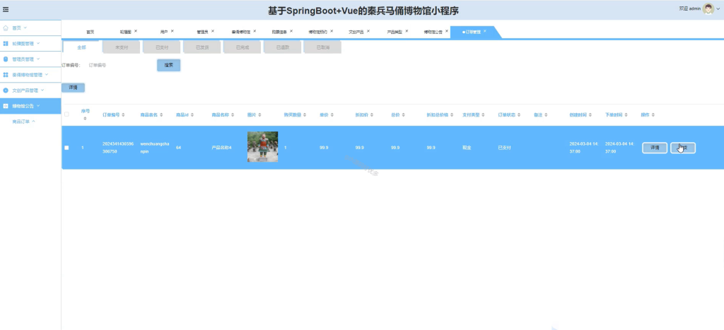Filter orders by the 已支付 tab
The image size is (724, 330).
tap(162, 47)
